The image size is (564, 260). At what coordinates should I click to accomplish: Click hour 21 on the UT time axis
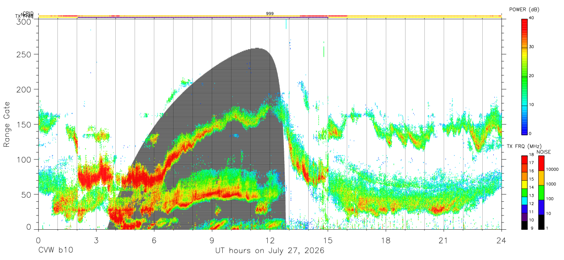click(443, 241)
